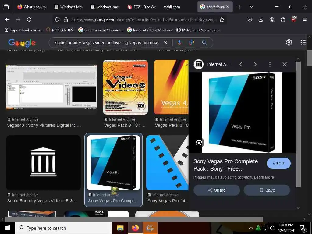Image resolution: width=312 pixels, height=234 pixels.
Task: Click the preview panel vertical scrollbar
Action: (298, 124)
